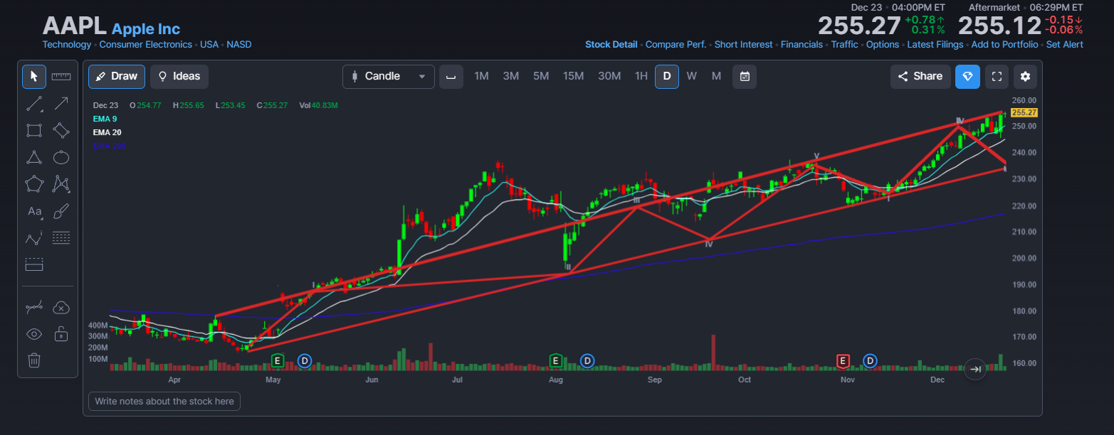
Task: Select the ruler measure tool
Action: 61,76
